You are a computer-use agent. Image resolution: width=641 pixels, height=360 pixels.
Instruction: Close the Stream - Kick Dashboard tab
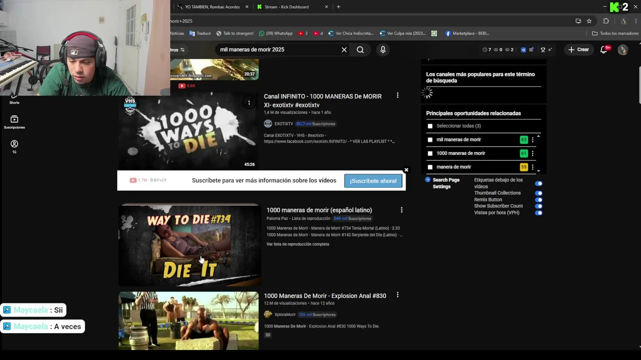(327, 7)
